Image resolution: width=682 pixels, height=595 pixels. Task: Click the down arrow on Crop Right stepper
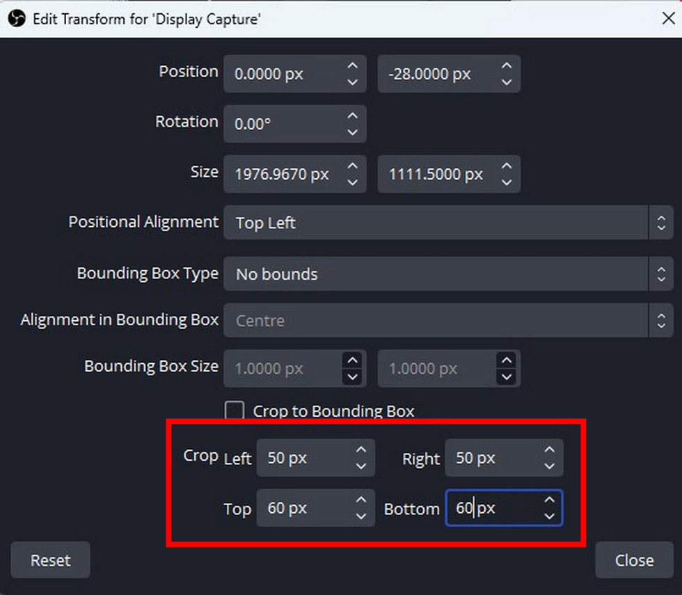548,466
